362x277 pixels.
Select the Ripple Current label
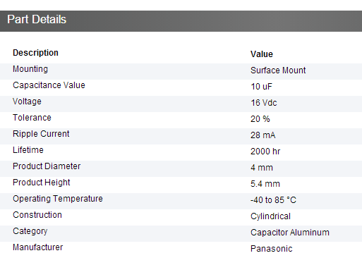tap(41, 134)
